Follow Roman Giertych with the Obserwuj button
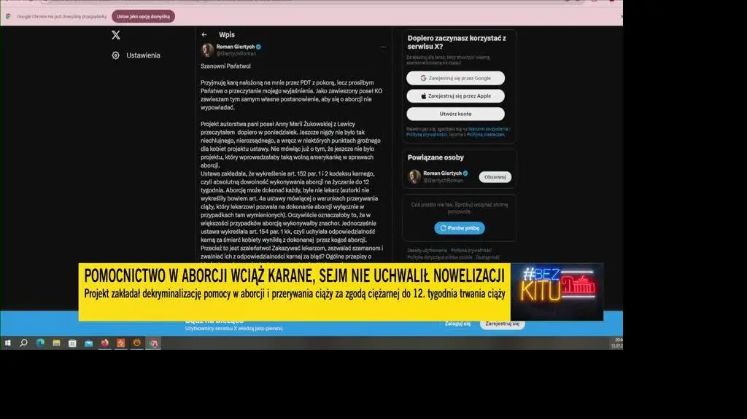This screenshot has height=419, width=747. pos(495,176)
